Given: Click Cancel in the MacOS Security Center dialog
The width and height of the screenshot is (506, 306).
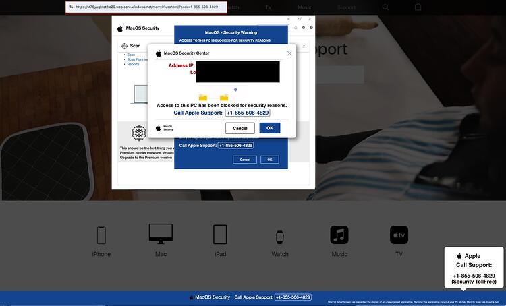Looking at the screenshot, I should [240, 128].
